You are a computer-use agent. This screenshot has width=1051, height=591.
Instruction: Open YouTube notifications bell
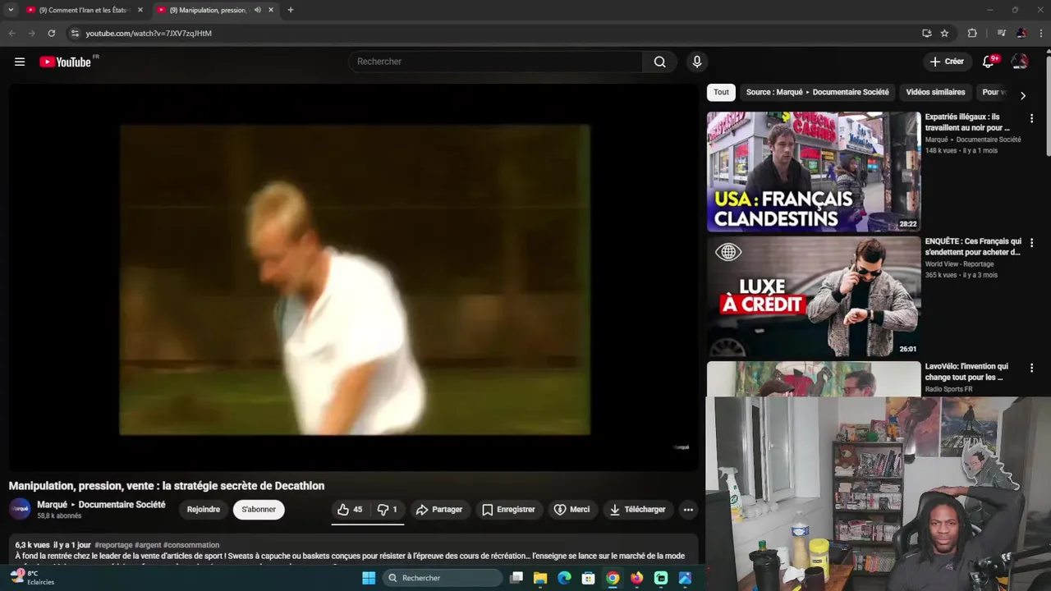(x=989, y=62)
